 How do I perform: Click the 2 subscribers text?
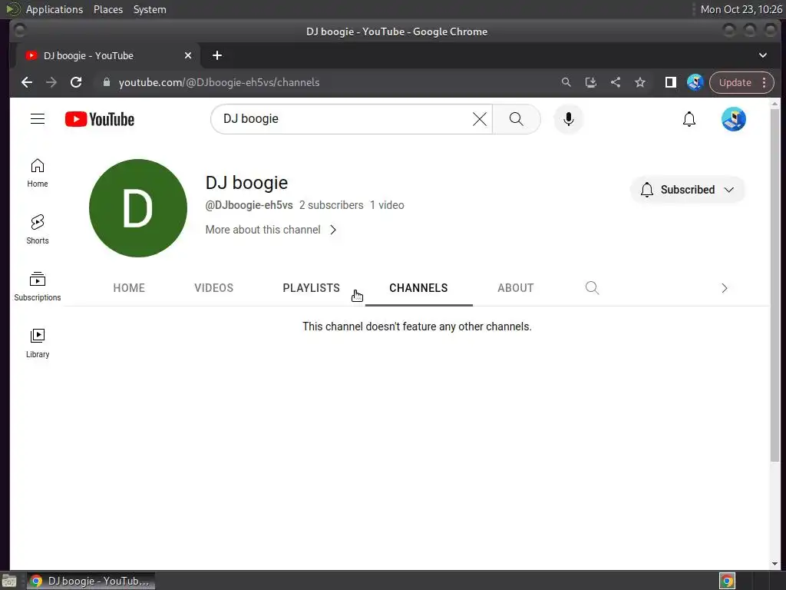pyautogui.click(x=332, y=205)
